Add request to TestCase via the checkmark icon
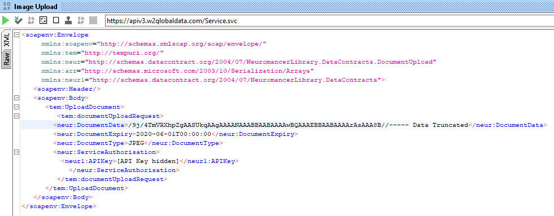Image resolution: width=554 pixels, height=216 pixels. (19, 20)
